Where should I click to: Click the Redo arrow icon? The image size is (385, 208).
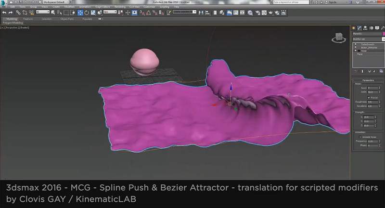coord(11,13)
